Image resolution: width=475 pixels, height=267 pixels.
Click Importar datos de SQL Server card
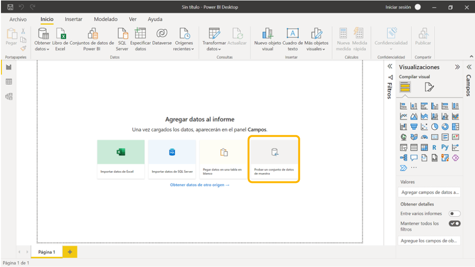pos(172,159)
